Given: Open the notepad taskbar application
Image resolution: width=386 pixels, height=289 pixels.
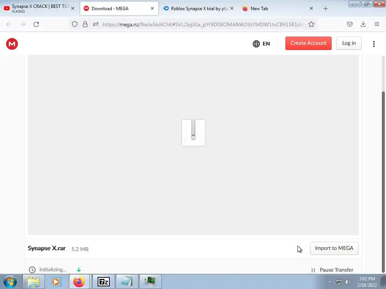Looking at the screenshot, I should tap(127, 281).
